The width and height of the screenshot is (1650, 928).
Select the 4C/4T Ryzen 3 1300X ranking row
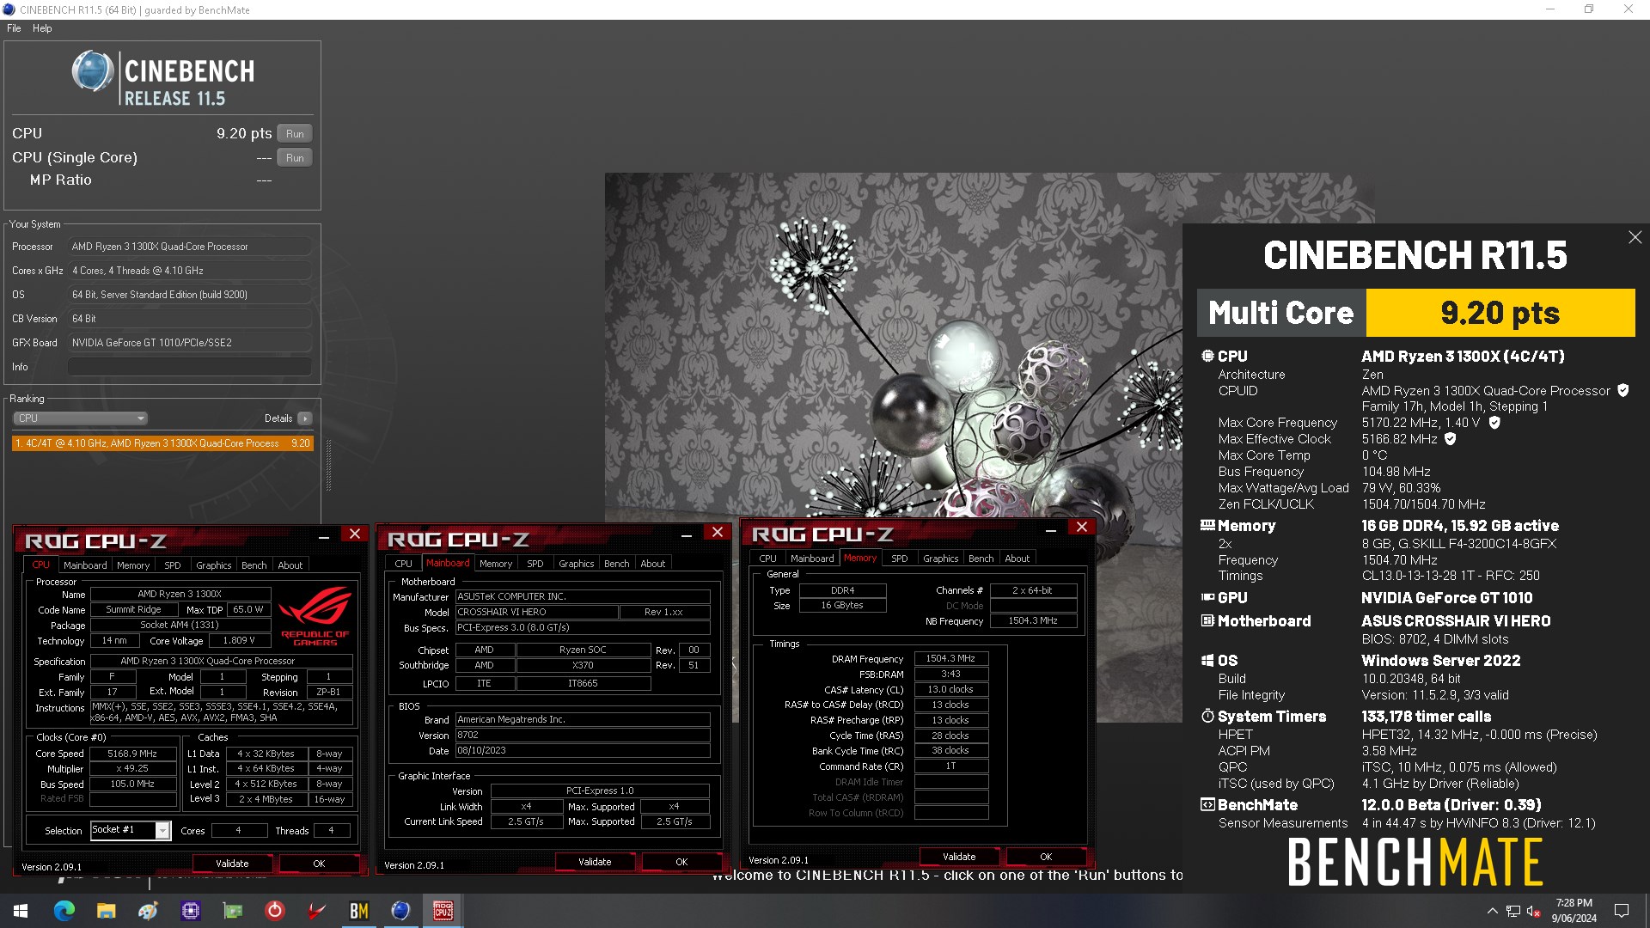(x=162, y=443)
